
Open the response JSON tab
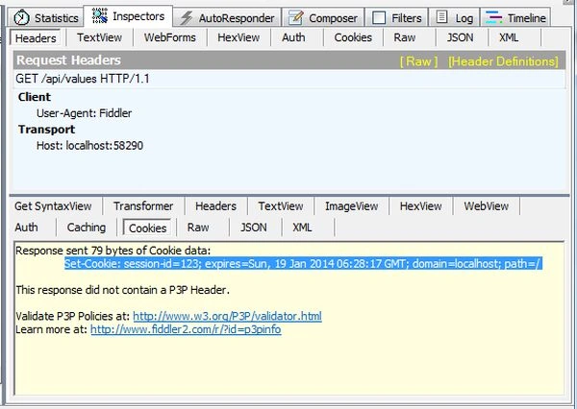coord(254,228)
